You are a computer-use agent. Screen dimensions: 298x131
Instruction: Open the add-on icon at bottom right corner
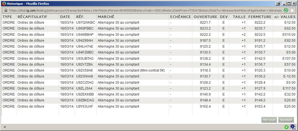click(293, 127)
